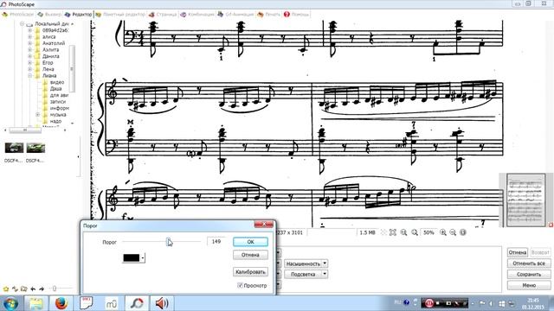The height and width of the screenshot is (311, 554).
Task: Click the Отменить все button
Action: (529, 263)
